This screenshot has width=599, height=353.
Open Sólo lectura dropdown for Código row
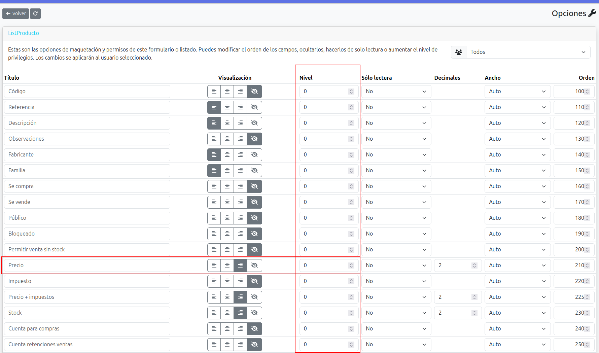pyautogui.click(x=396, y=92)
